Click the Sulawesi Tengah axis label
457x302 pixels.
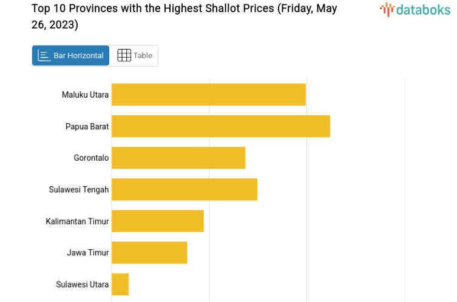tap(79, 189)
